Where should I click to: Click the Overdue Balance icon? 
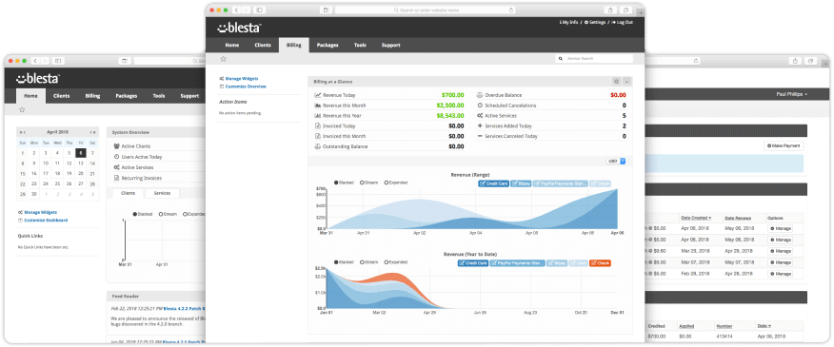point(480,95)
